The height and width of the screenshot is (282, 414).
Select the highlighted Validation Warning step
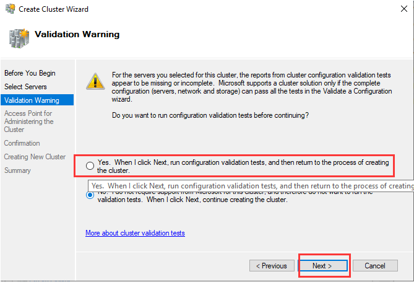(32, 100)
